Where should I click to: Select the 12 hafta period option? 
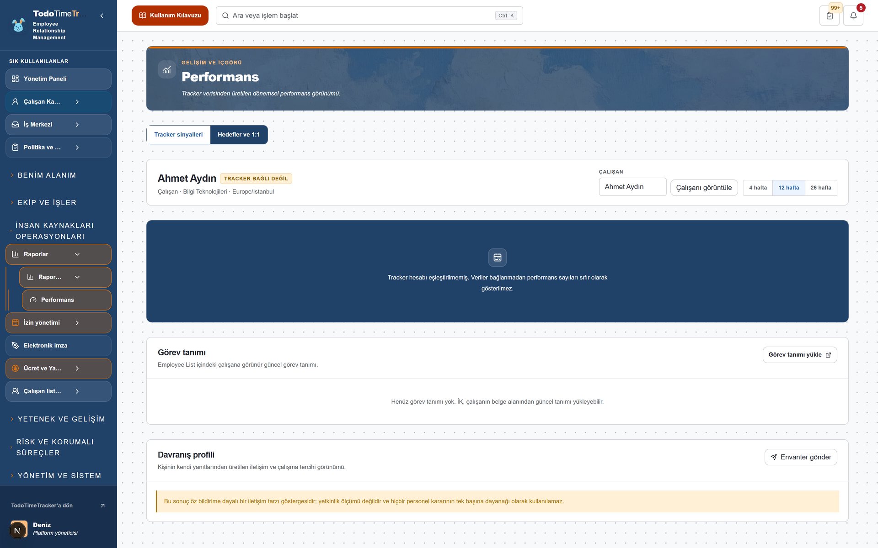pos(789,188)
